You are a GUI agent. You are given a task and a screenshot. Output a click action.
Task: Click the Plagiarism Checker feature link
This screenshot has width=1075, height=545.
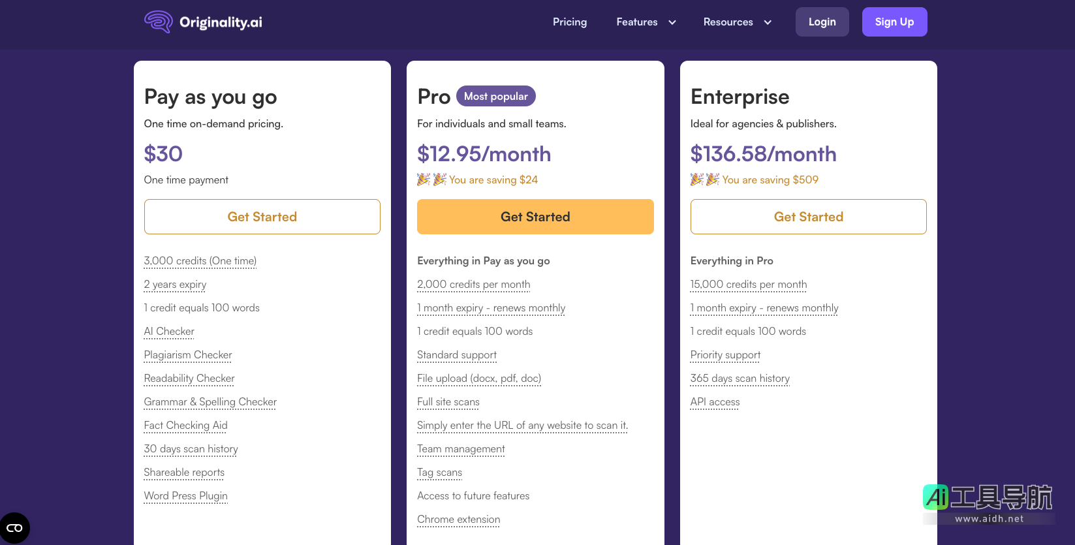click(188, 355)
